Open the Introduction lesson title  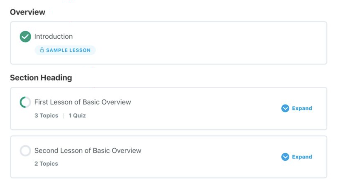[53, 37]
